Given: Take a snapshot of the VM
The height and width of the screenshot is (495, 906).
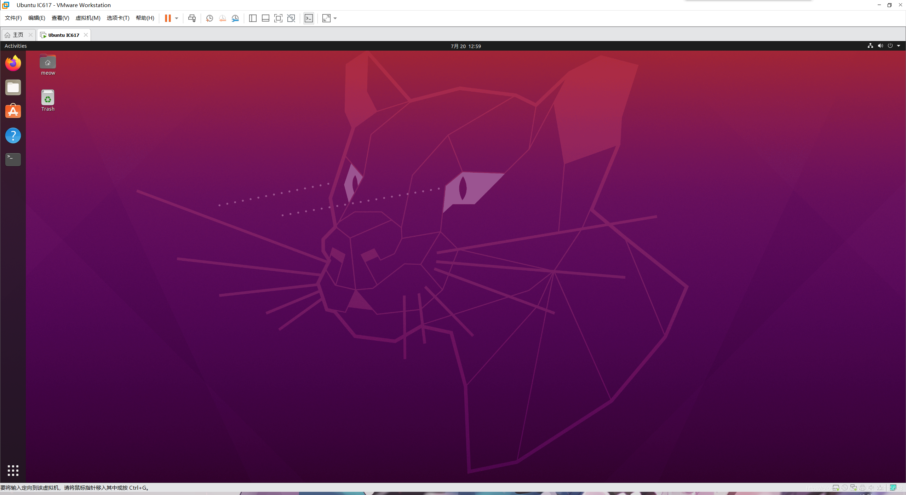Looking at the screenshot, I should tap(210, 18).
